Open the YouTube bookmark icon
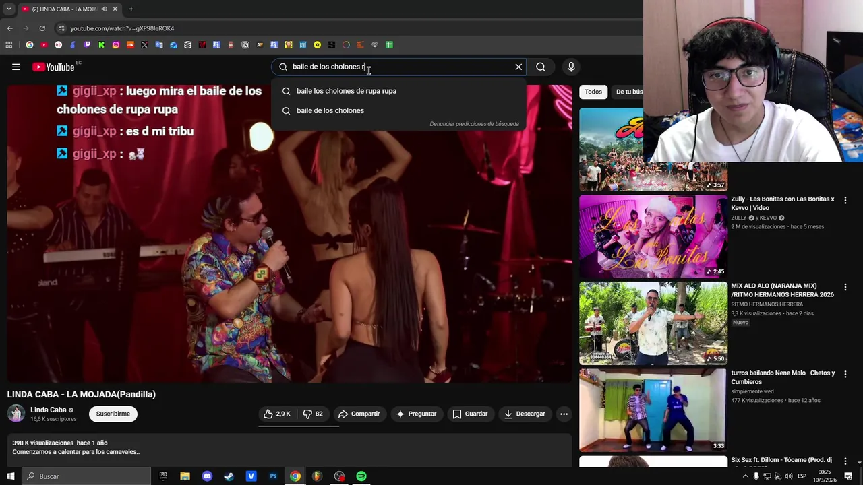Screen dimensions: 863x485 point(44,45)
